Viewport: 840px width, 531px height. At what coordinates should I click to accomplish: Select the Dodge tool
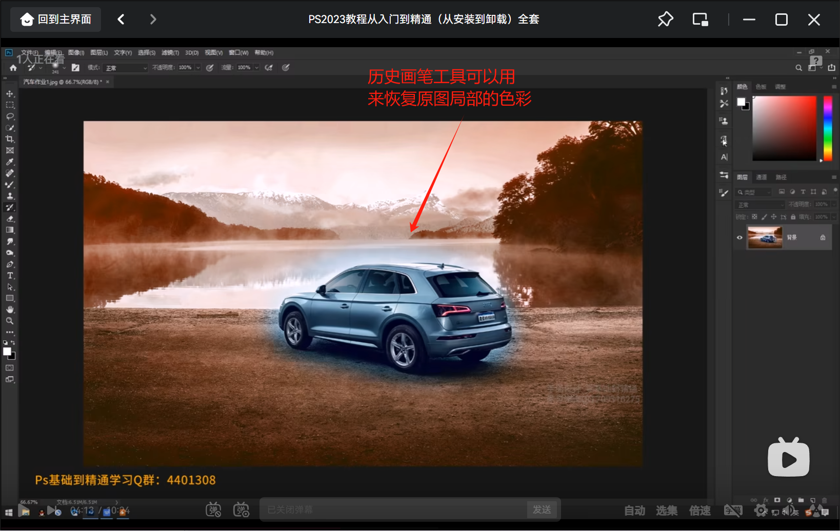[x=10, y=253]
